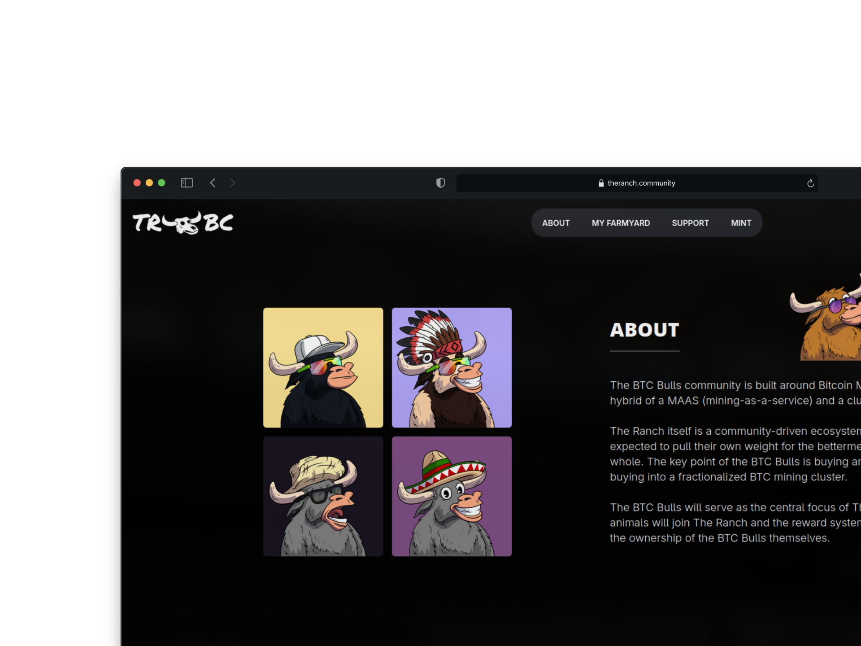
Task: Go to the SUPPORT page
Action: click(690, 223)
